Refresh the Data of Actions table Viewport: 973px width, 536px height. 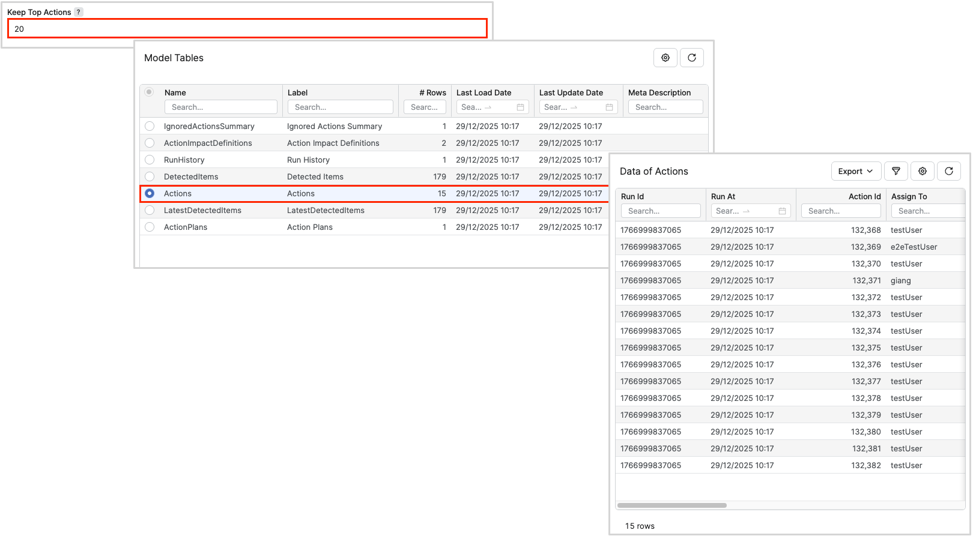click(x=949, y=171)
